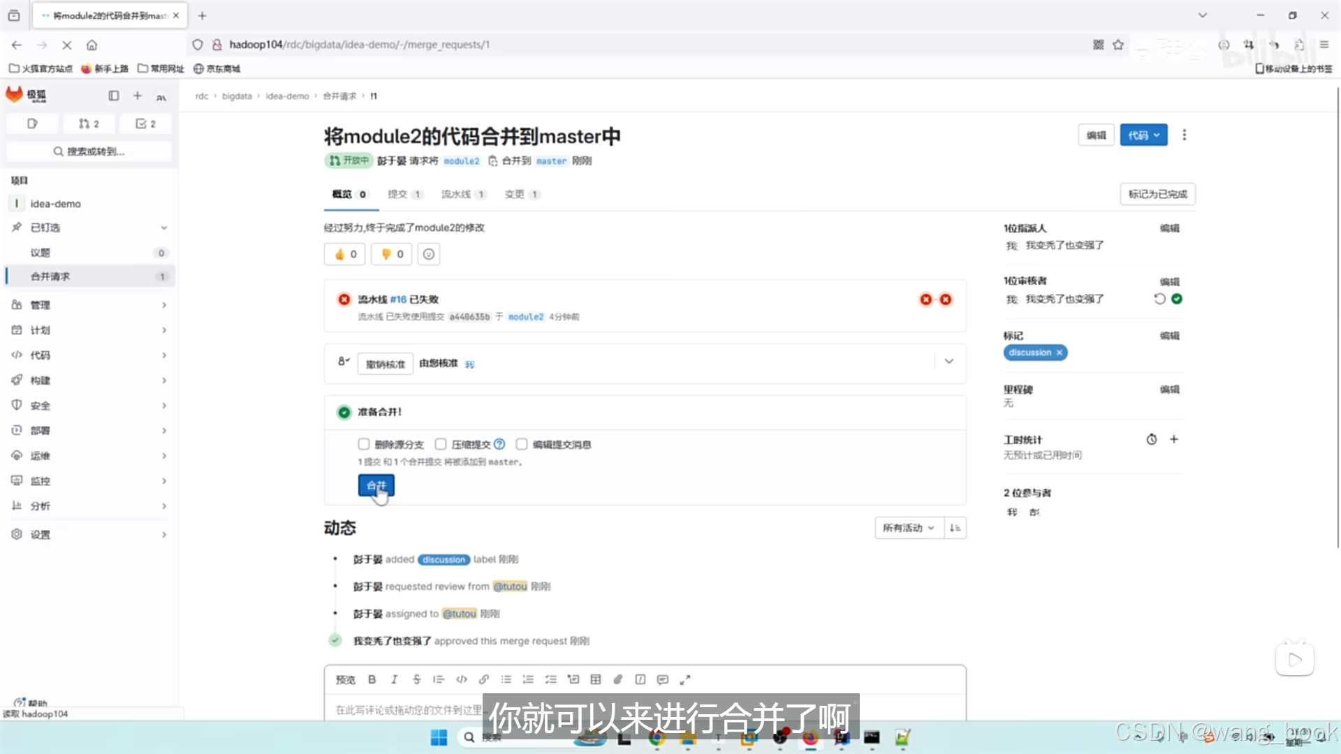Open pipeline #16 link
The width and height of the screenshot is (1341, 754).
[x=398, y=300]
